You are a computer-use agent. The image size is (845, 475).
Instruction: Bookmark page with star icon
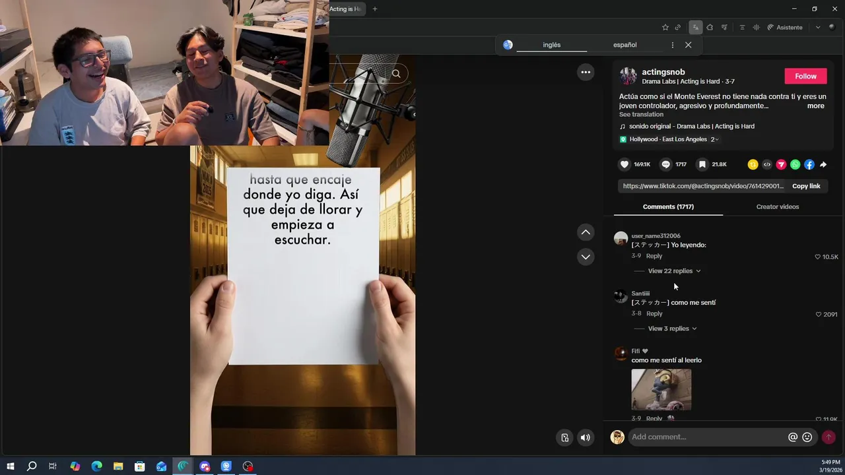tap(665, 27)
